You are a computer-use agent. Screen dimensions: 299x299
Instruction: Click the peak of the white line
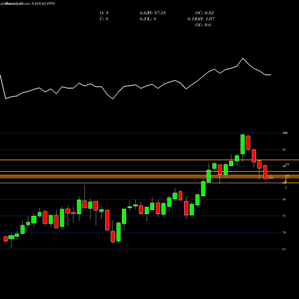[243, 58]
